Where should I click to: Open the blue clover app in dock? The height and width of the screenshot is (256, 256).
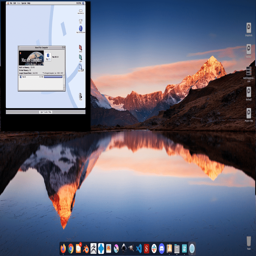click(x=101, y=249)
